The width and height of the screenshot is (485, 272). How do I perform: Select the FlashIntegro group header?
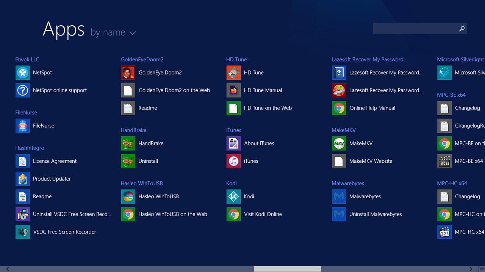[30, 148]
